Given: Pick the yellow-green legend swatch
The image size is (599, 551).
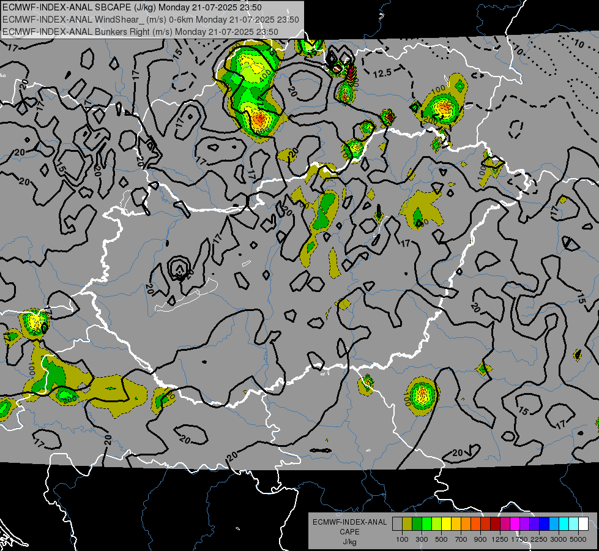Looking at the screenshot, I should pyautogui.click(x=437, y=523).
